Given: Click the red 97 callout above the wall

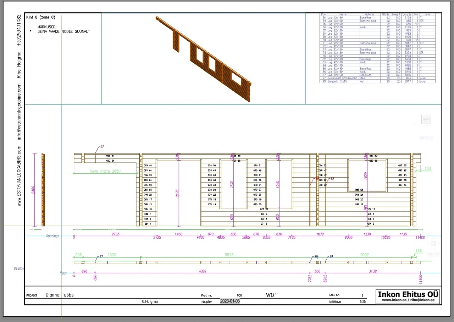Looking at the screenshot, I should [x=102, y=146].
